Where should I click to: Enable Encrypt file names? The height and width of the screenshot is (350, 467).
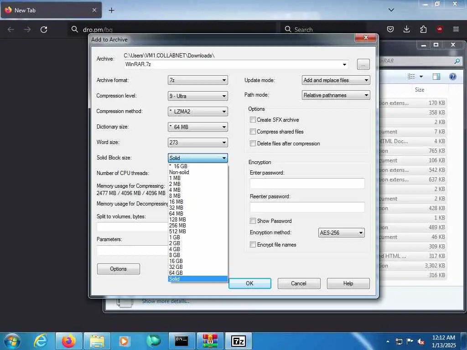click(253, 245)
